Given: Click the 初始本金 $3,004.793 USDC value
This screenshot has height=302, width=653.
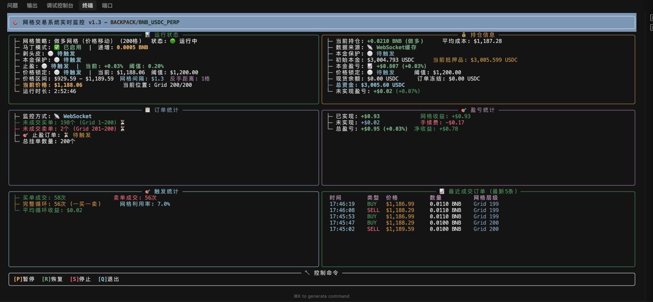Looking at the screenshot, I should (x=391, y=60).
